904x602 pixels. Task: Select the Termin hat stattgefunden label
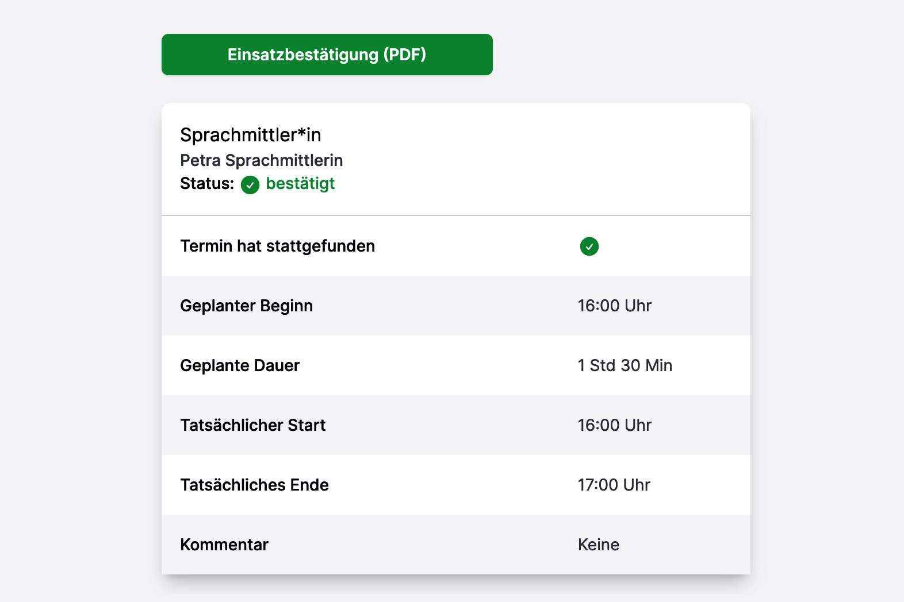(x=278, y=246)
